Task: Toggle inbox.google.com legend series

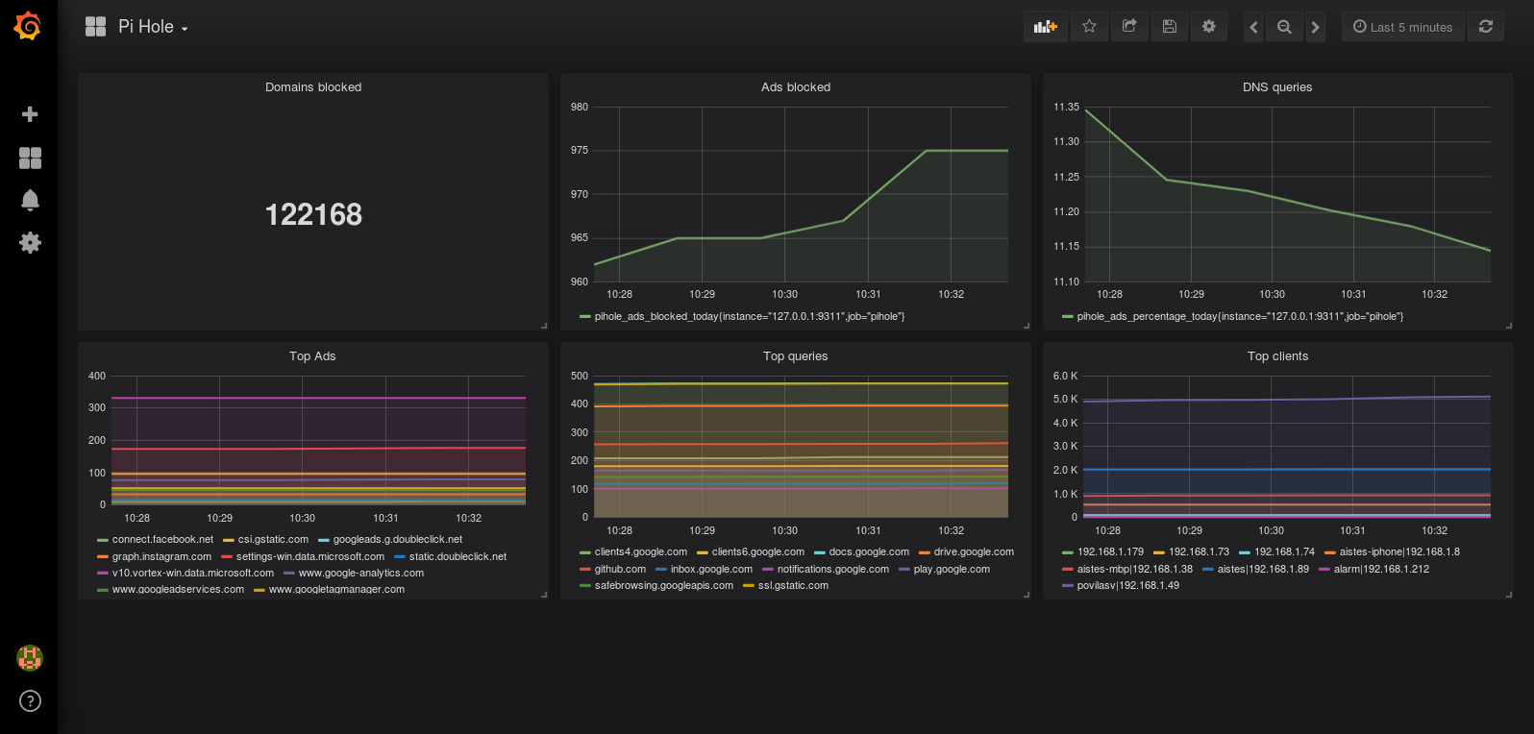Action: pos(711,569)
